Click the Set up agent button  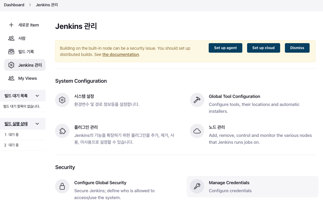click(225, 48)
